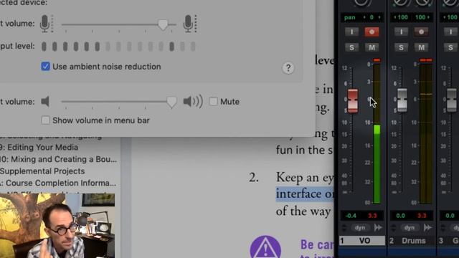Click the output volume slider thumb
The height and width of the screenshot is (258, 459).
click(171, 102)
